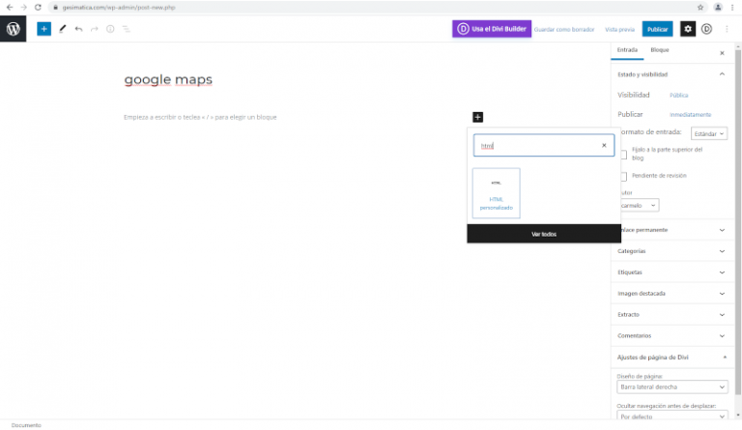Expand Extracto section
The width and height of the screenshot is (742, 430).
coord(671,315)
